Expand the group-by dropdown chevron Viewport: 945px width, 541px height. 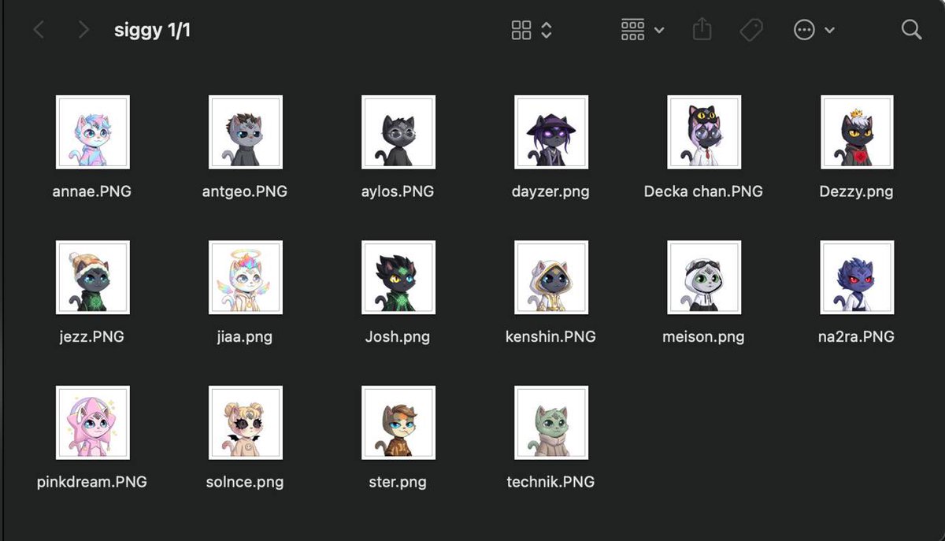659,31
